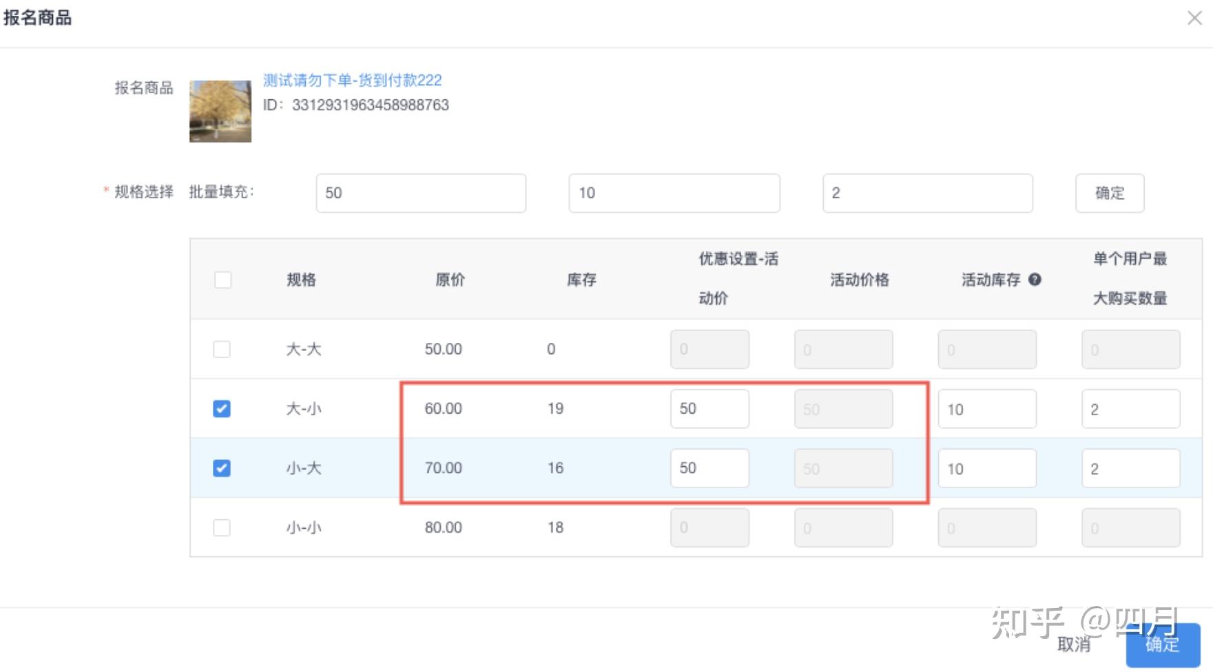Screen dimensions: 1213x672
Task: Edit max purchase quantity for 小-大 row
Action: click(1131, 468)
